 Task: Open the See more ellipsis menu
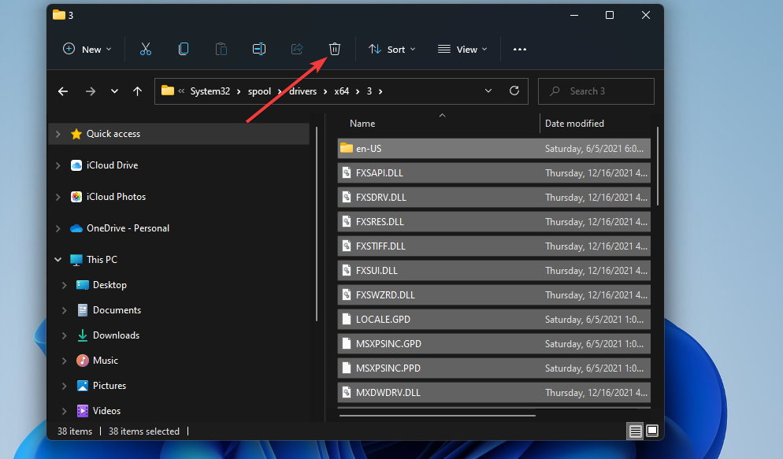point(519,49)
